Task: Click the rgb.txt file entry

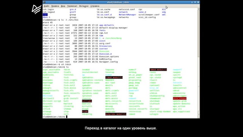Action: pyautogui.click(x=104, y=33)
